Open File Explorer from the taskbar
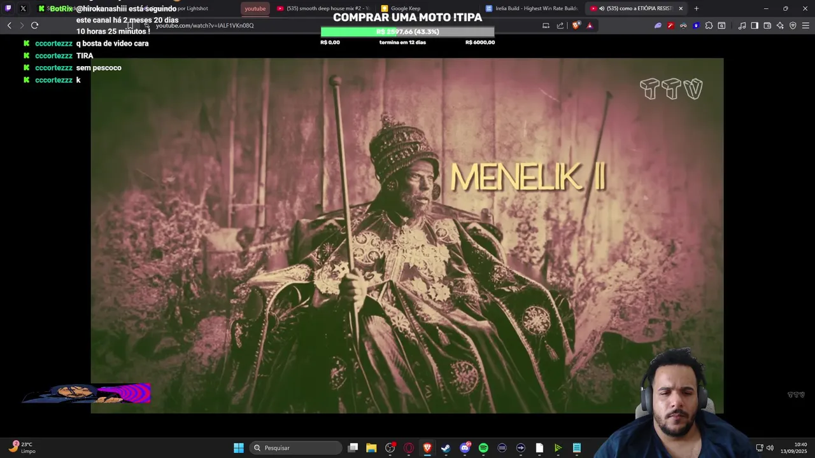This screenshot has height=458, width=815. tap(371, 448)
